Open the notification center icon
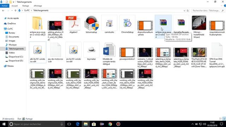 pos(221,124)
